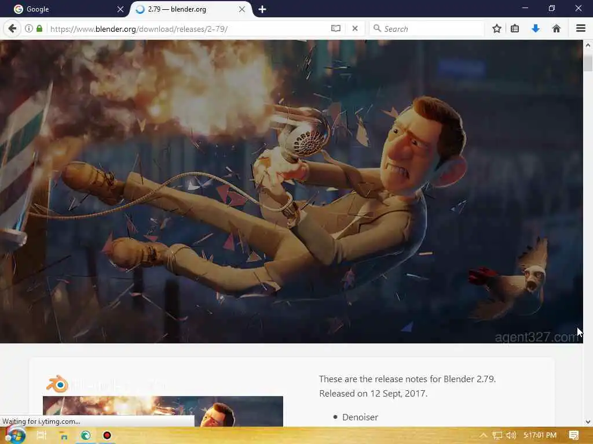This screenshot has height=444, width=593.
Task: Open the Denoiser release note link
Action: [x=360, y=417]
